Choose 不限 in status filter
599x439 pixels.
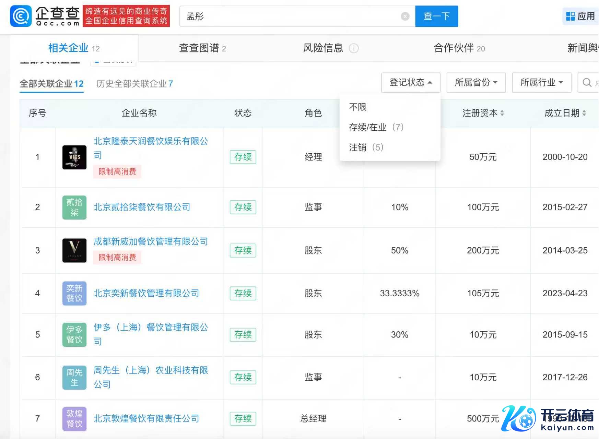[358, 107]
